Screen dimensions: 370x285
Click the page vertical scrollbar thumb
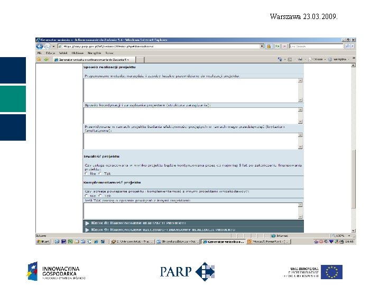point(353,179)
